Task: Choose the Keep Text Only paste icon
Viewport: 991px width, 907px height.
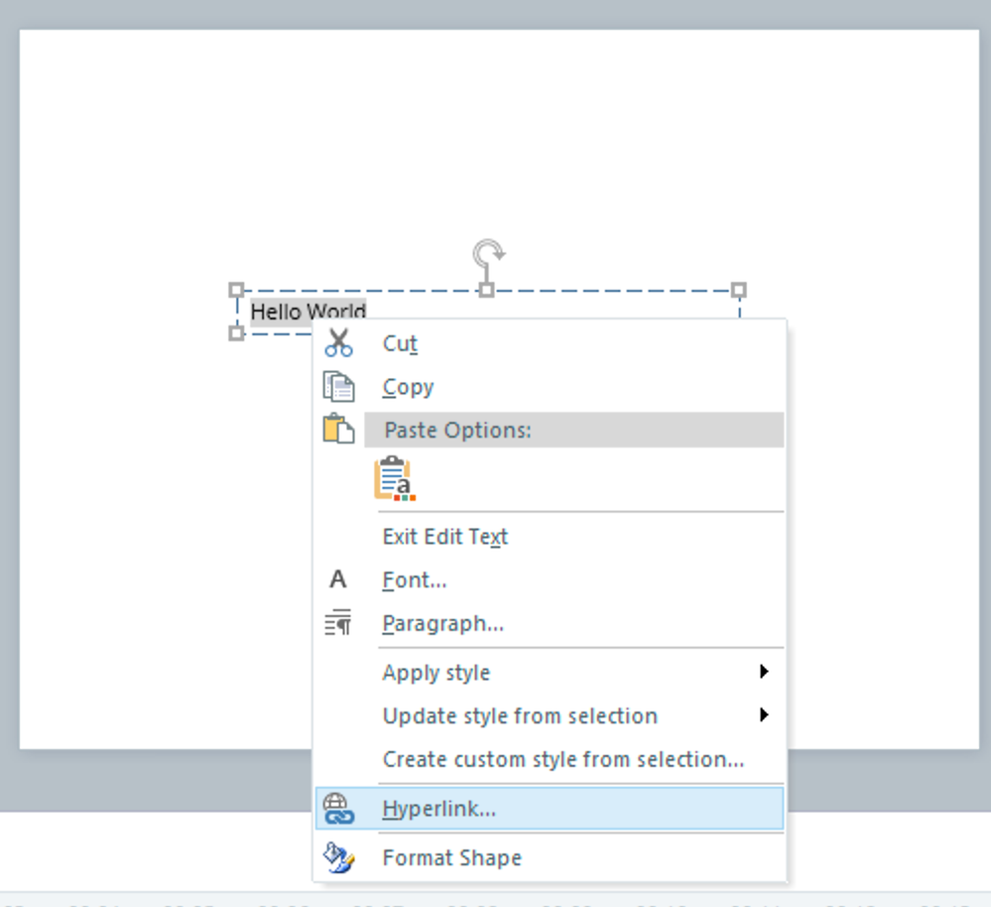Action: pos(395,479)
